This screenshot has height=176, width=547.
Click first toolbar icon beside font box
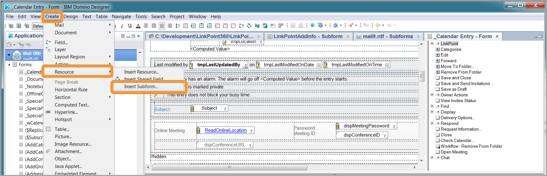tap(11, 26)
